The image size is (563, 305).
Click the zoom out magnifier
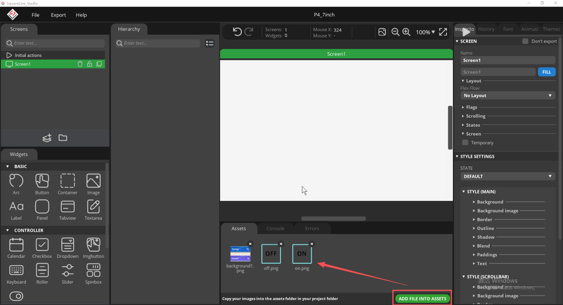click(395, 32)
